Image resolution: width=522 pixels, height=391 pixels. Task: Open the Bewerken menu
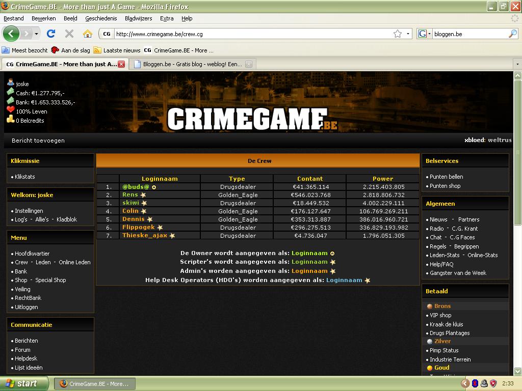44,18
